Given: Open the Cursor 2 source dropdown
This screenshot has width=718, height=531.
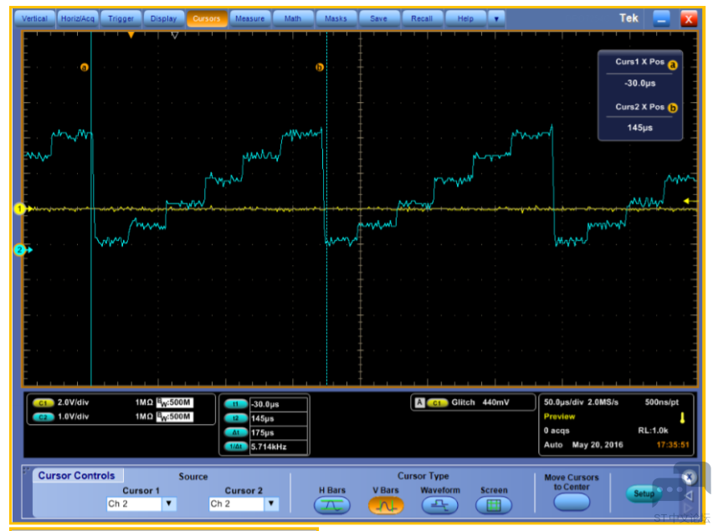Looking at the screenshot, I should (x=271, y=503).
